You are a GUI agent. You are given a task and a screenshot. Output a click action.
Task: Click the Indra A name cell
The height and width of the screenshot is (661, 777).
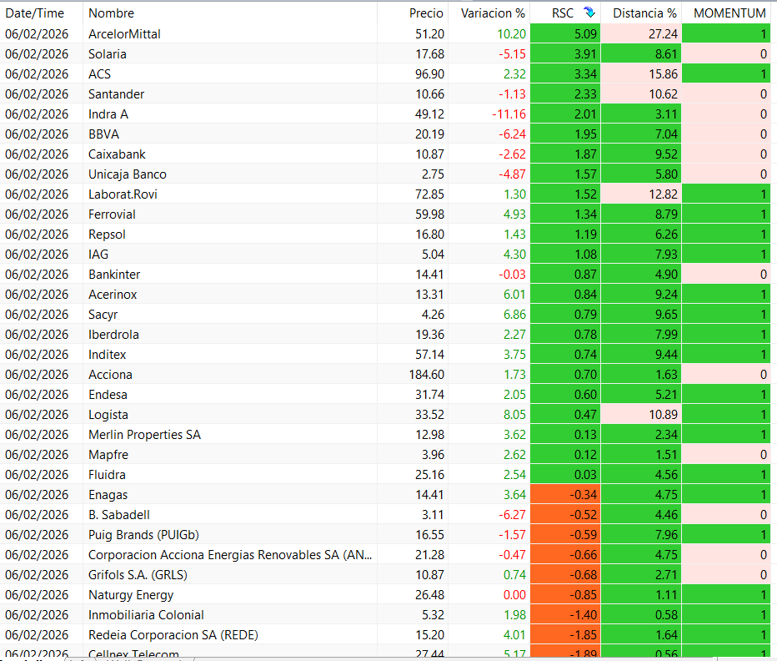(108, 114)
